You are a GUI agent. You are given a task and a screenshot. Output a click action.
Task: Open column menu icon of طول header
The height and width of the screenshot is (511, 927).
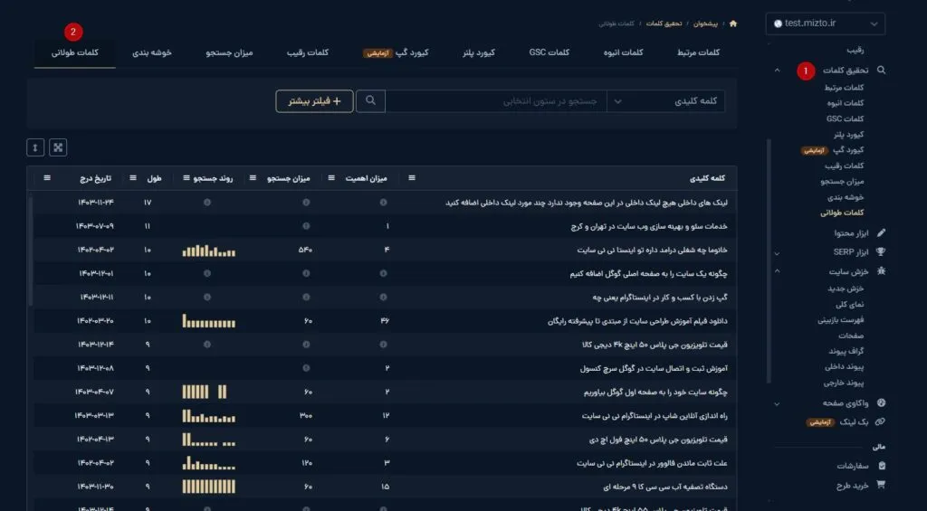pos(132,178)
